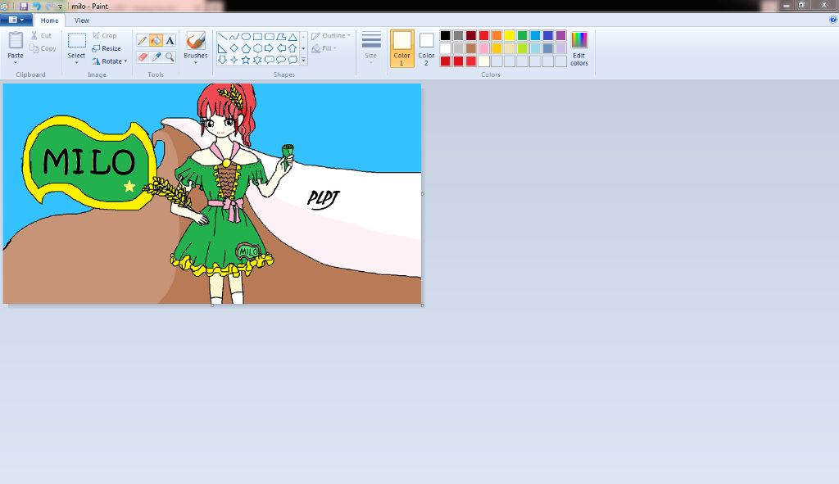Choose the Oval shape
839x484 pixels.
point(246,36)
